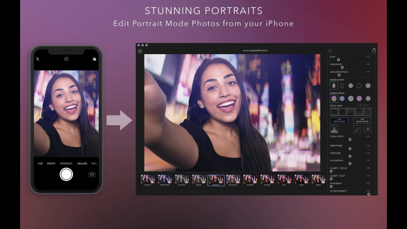Tap the flip camera icon on iPhone
Screen dimensions: 407x229
coord(92,174)
